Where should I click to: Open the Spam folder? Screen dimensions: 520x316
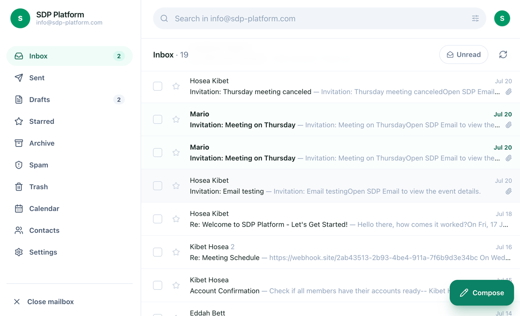click(70, 165)
